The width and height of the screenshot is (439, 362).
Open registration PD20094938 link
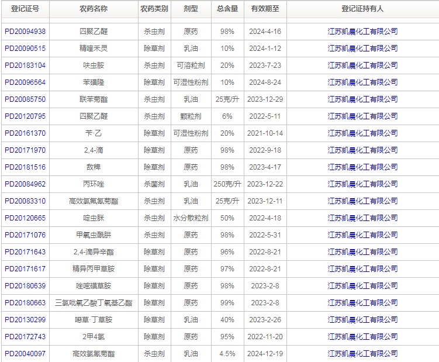point(25,32)
